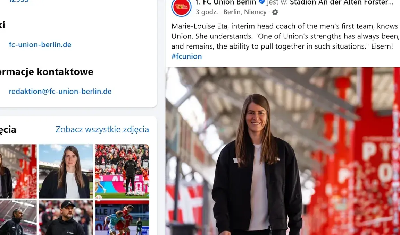Open thumbnail of bearded man in black cap

(66, 218)
